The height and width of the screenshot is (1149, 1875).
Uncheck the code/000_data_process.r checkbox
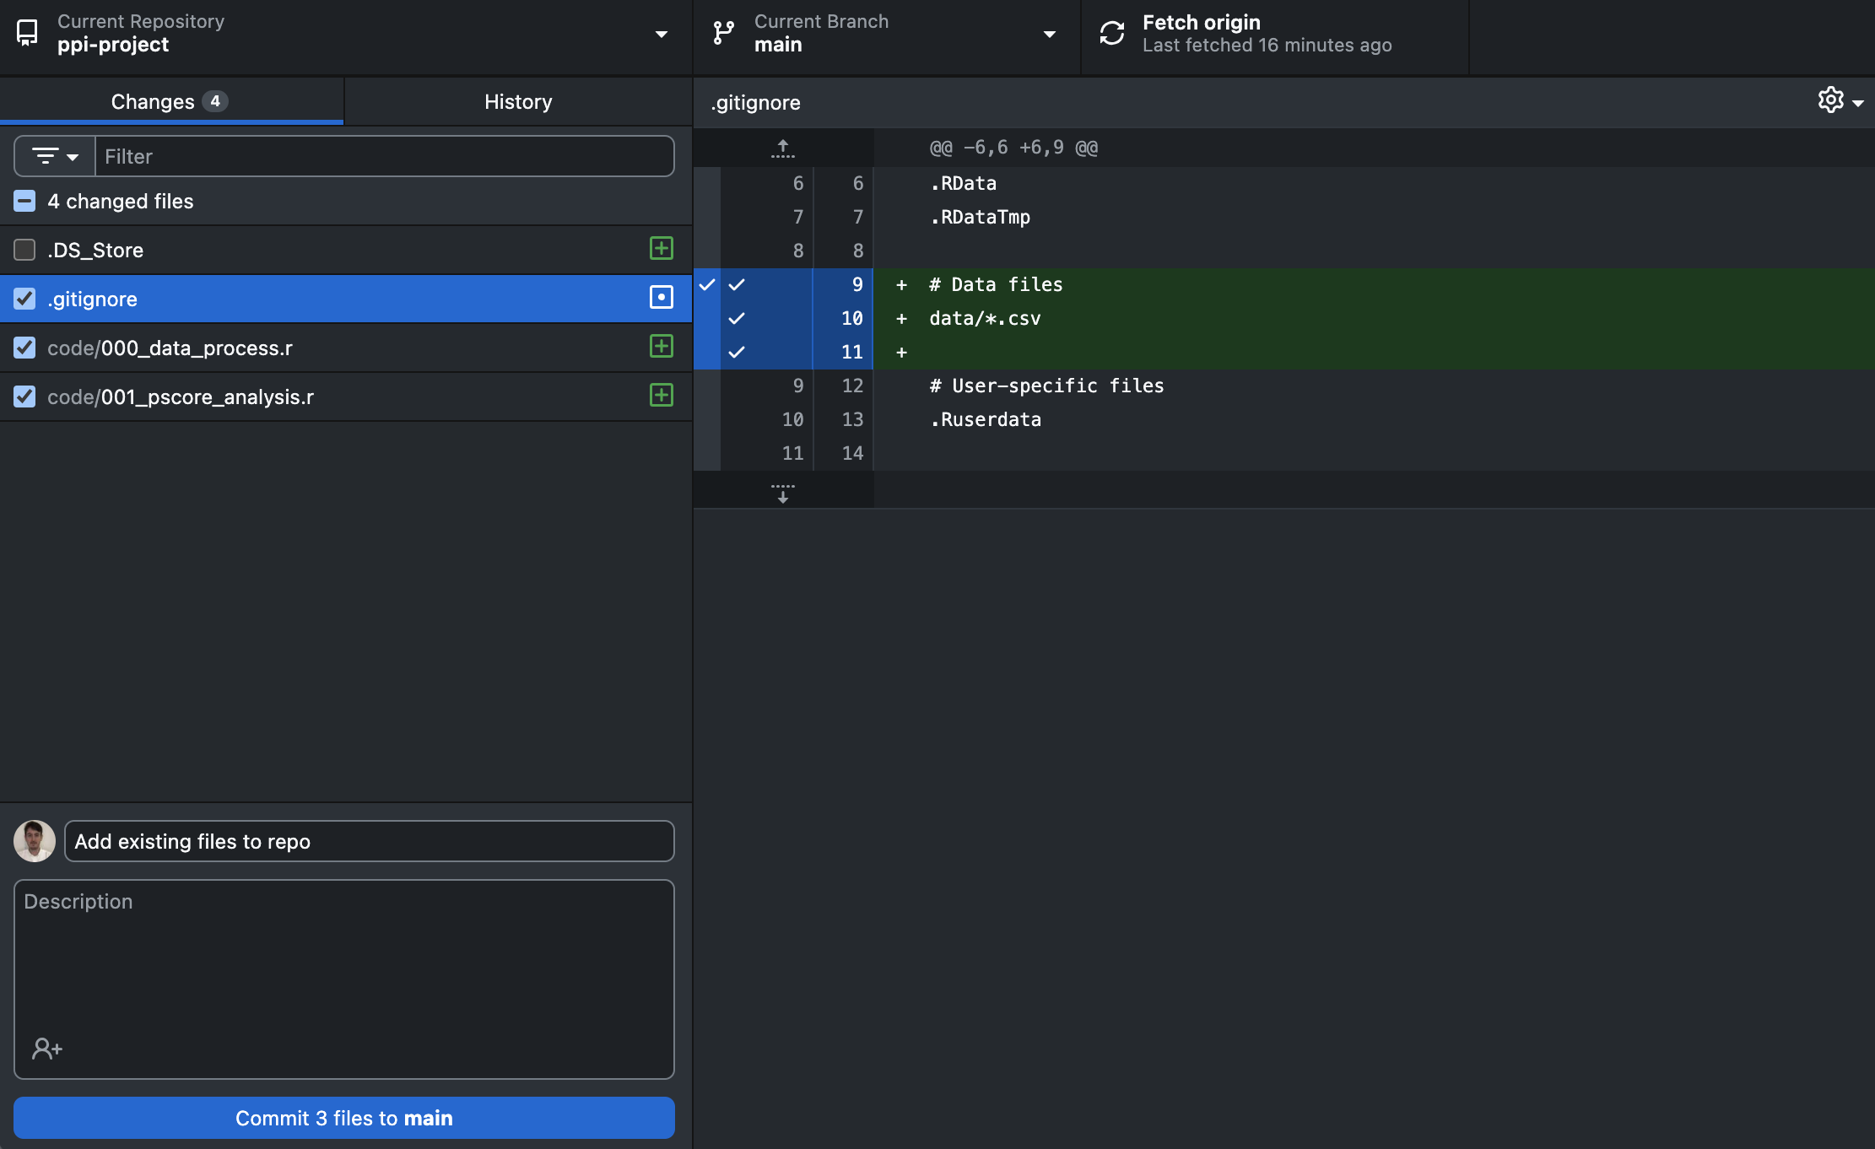click(24, 348)
